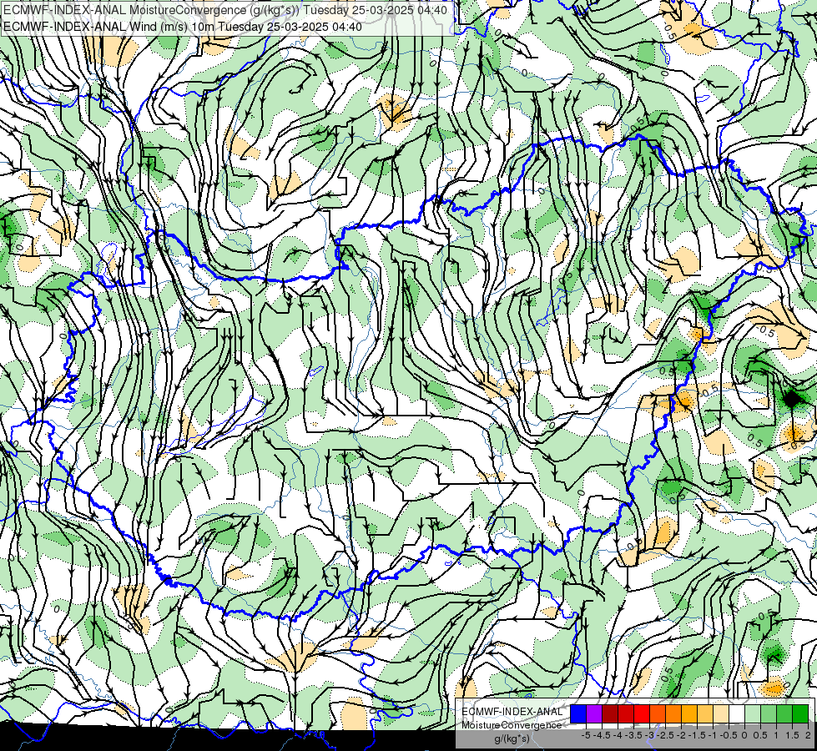Click the legend tick value -5
Viewport: 817px width, 751px height.
point(586,735)
